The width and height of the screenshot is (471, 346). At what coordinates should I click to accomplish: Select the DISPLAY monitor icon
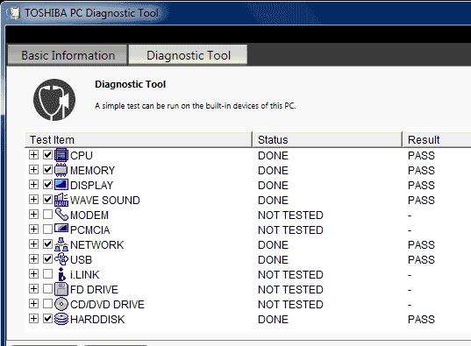pyautogui.click(x=61, y=185)
